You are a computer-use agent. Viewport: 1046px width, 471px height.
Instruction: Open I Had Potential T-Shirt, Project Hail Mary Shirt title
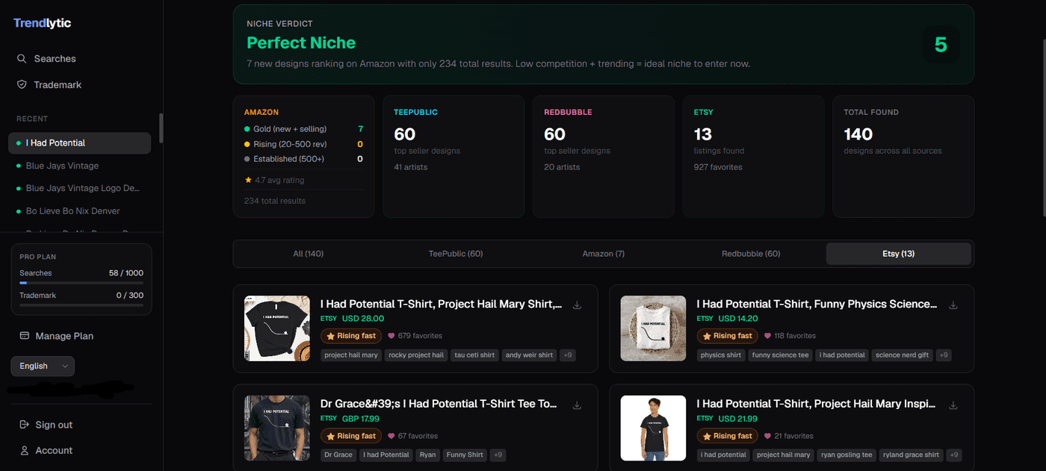coord(442,304)
